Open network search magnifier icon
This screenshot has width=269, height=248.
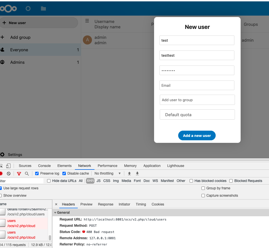[27, 174]
